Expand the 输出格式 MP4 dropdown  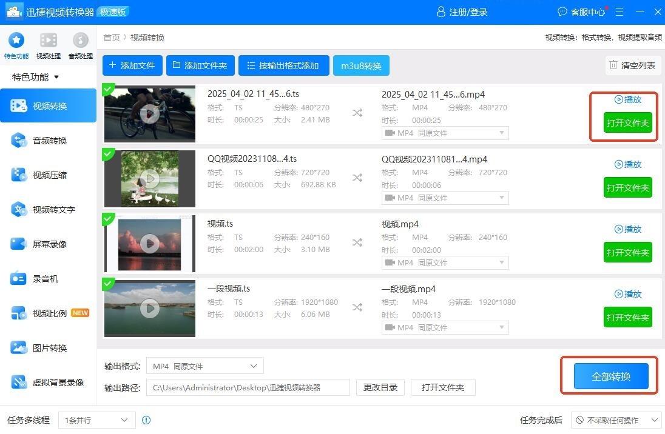205,366
